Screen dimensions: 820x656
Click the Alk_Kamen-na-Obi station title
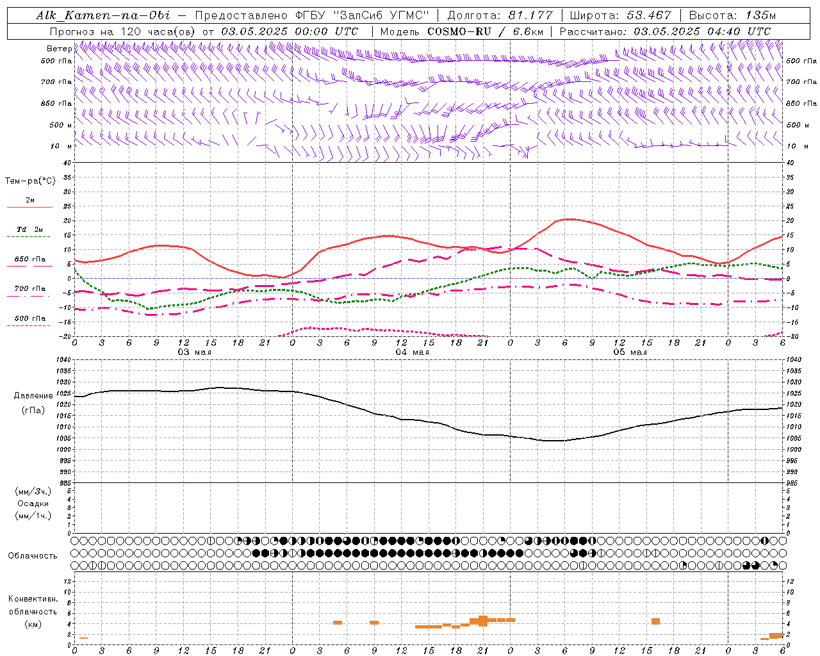coord(104,15)
